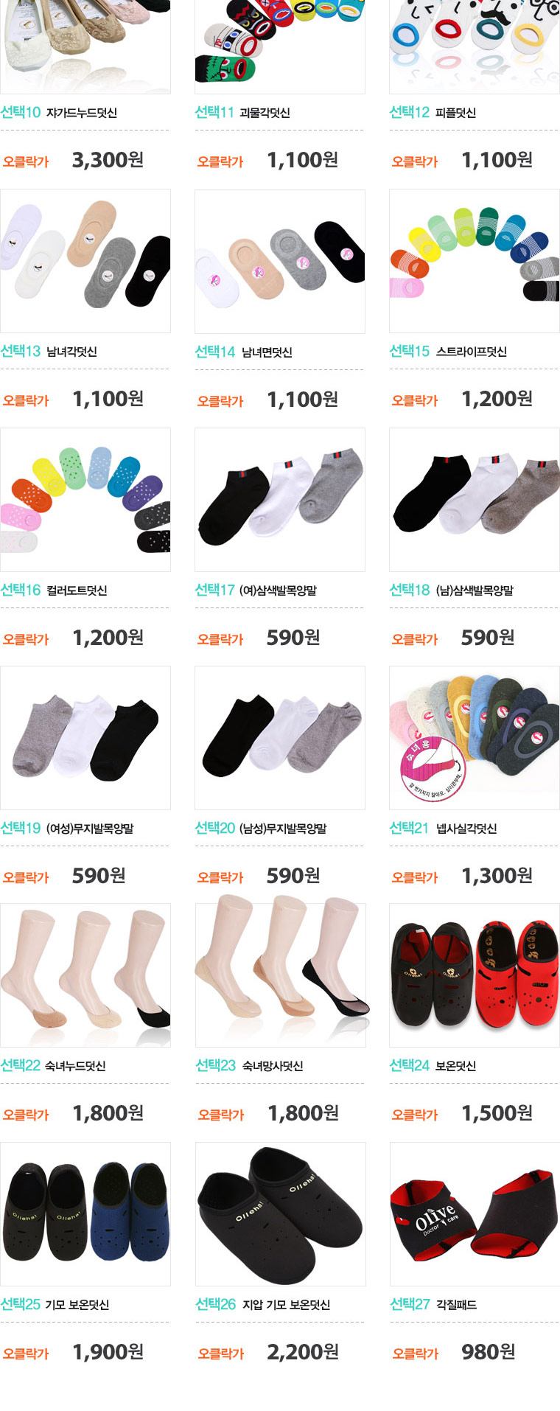560x1411 pixels.
Task: Click the 선택26 지압 기모 보온덧신 title
Action: pyautogui.click(x=263, y=1304)
